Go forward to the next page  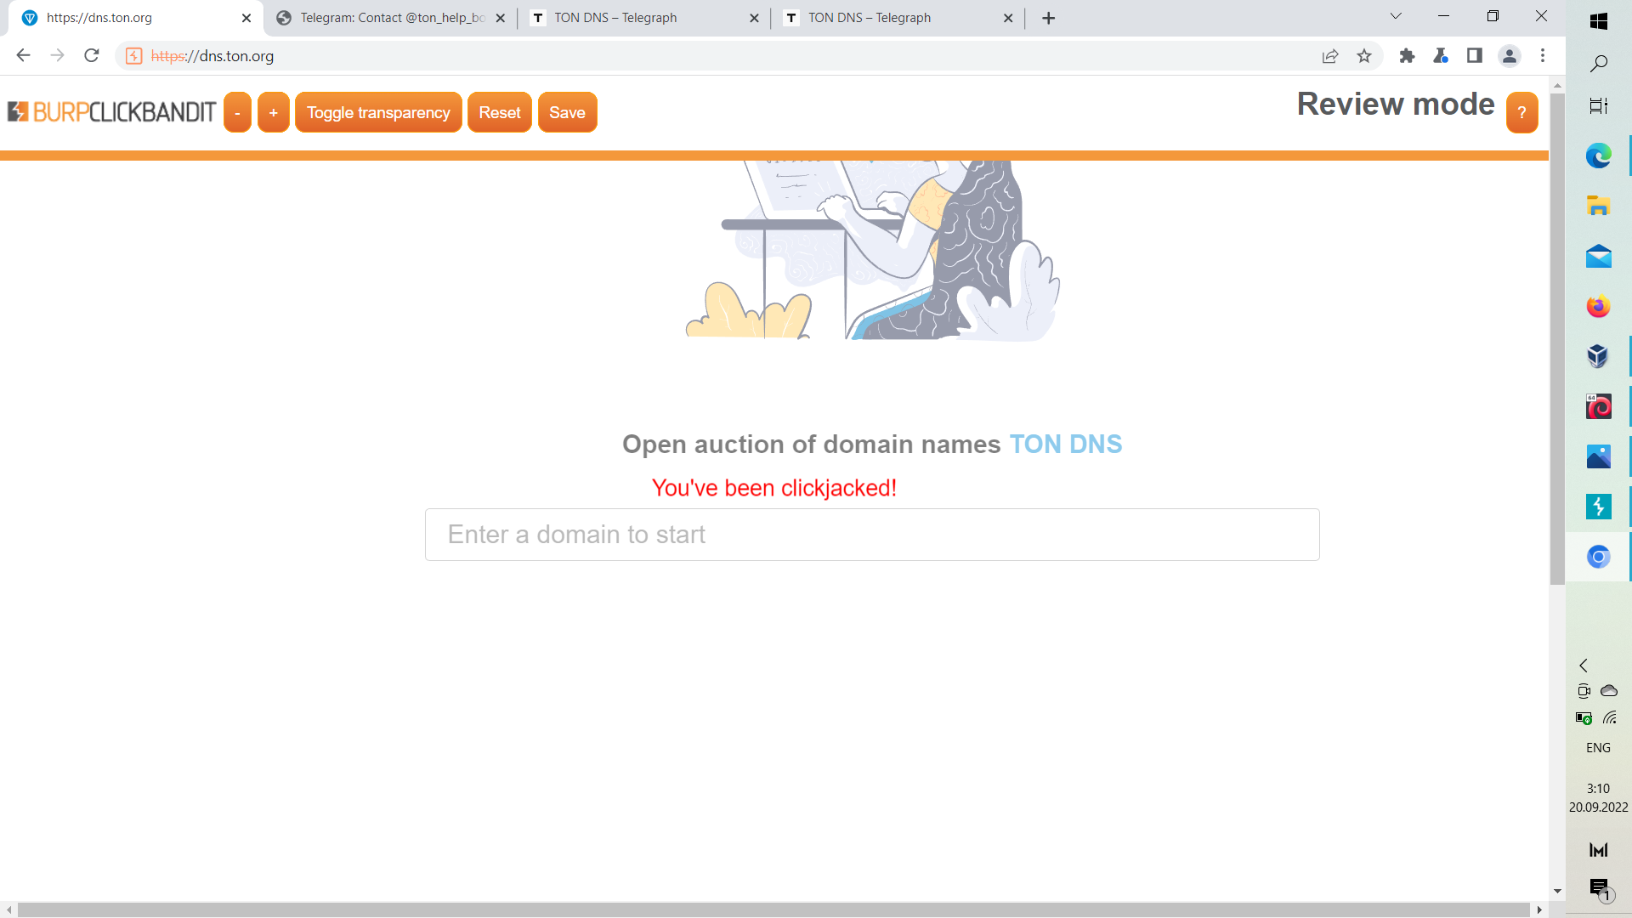57,55
